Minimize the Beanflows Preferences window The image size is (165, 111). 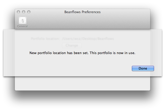[24, 12]
